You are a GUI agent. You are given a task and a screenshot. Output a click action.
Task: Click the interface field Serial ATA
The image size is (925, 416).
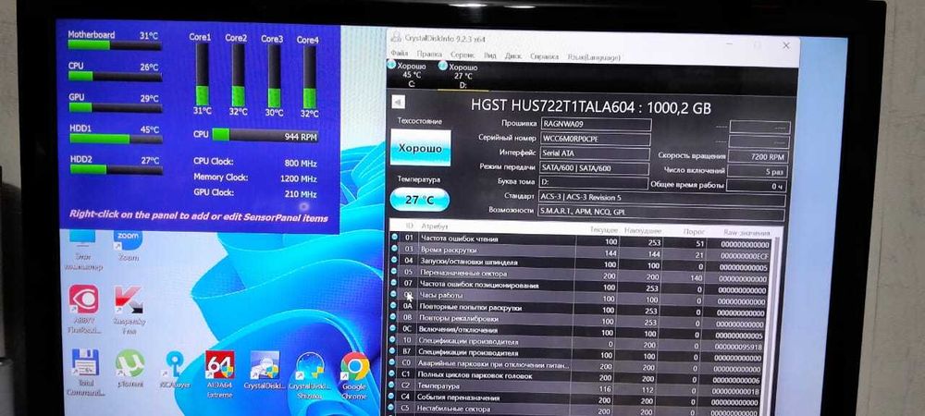tap(594, 153)
